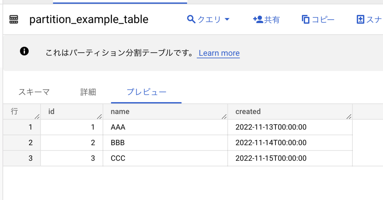Select the プレビュー tab
The image size is (383, 200).
pos(146,93)
